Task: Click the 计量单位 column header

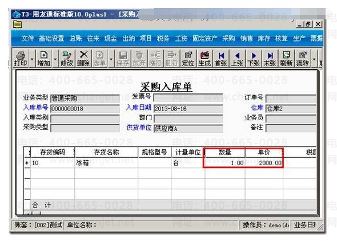Action: (188, 152)
